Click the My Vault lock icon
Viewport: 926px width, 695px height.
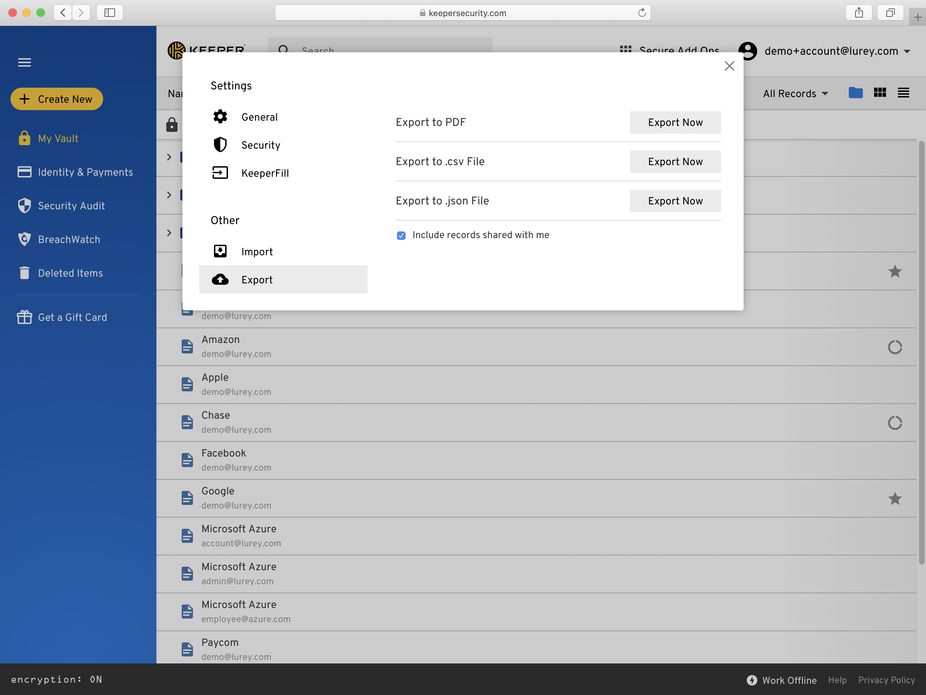point(24,138)
